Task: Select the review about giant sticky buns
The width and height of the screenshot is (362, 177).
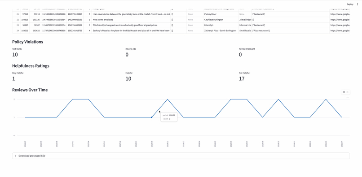Action: pyautogui.click(x=131, y=14)
